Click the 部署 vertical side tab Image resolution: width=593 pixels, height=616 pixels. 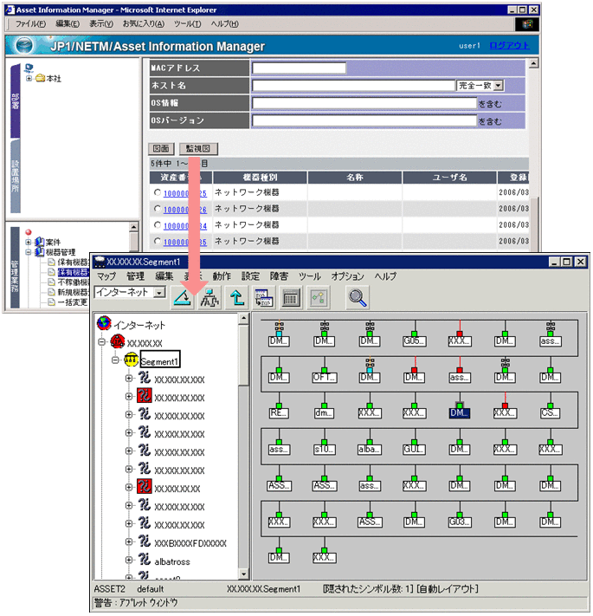16,101
